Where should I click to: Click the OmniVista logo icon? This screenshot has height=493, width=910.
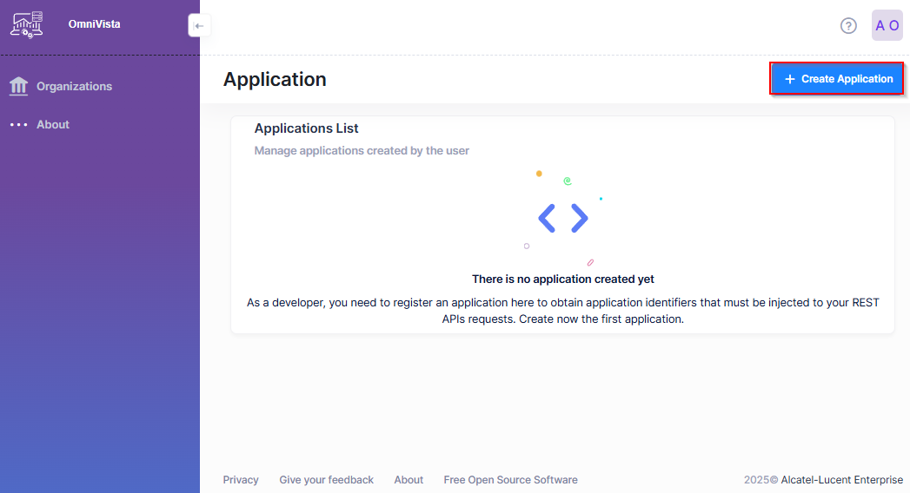(x=26, y=24)
